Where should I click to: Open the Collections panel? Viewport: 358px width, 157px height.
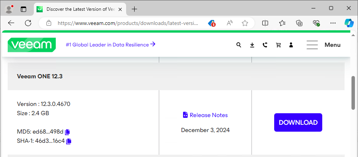tap(299, 23)
